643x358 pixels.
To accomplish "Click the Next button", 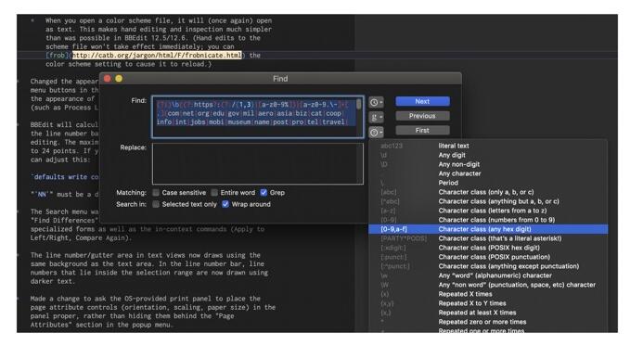I will click(x=422, y=101).
